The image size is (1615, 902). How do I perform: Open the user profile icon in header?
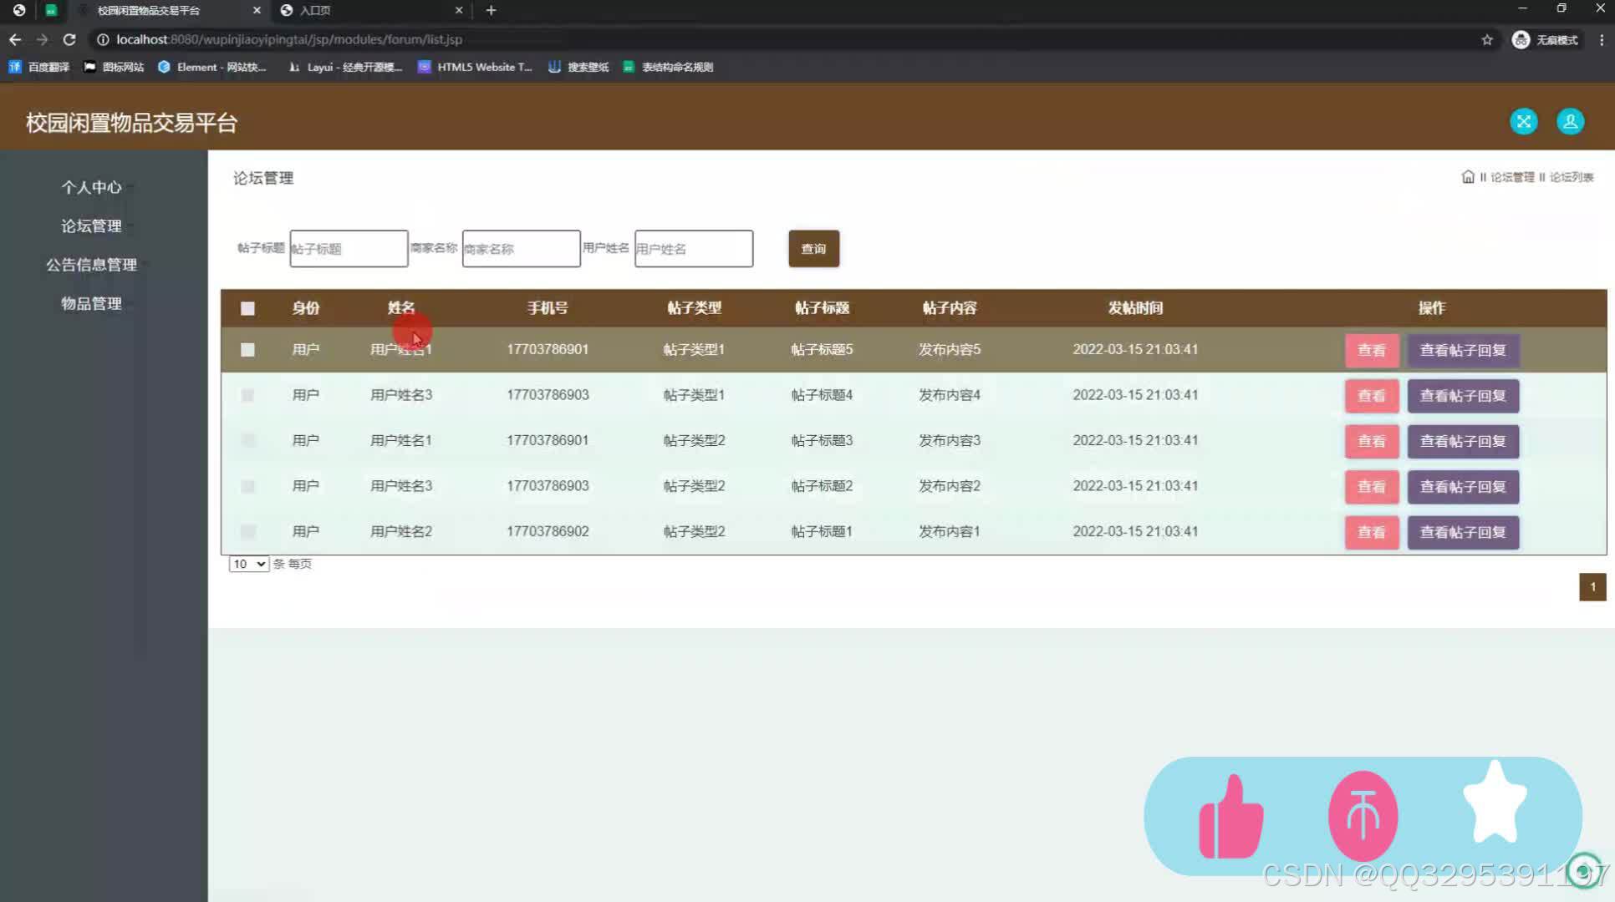[x=1571, y=122]
